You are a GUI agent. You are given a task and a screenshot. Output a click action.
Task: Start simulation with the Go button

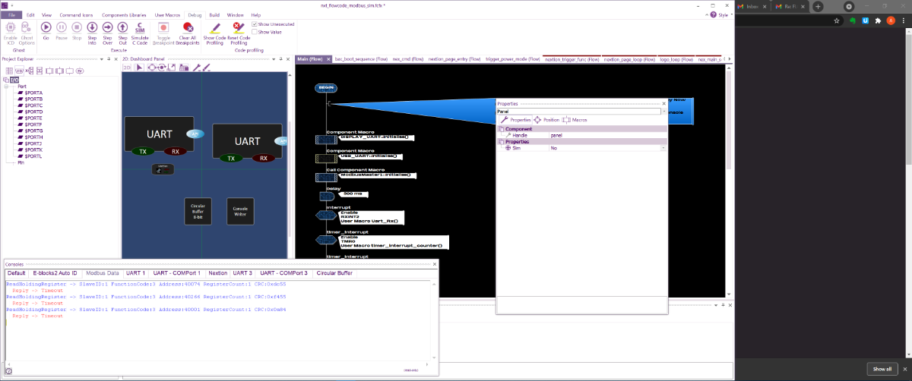(x=46, y=30)
